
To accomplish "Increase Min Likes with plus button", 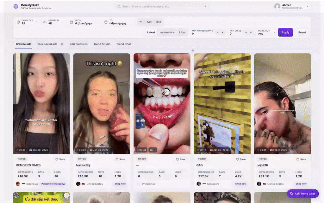I will [x=251, y=32].
